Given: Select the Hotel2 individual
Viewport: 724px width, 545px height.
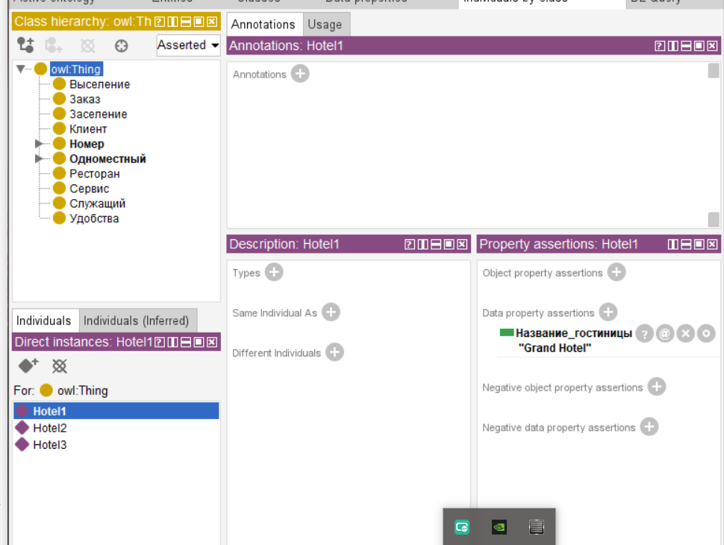Looking at the screenshot, I should click(116, 428).
